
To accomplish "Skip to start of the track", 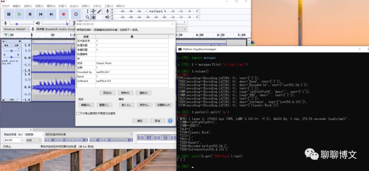I will [x=41, y=14].
